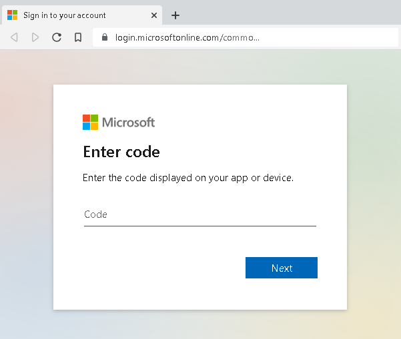Viewport: 401px width, 339px height.
Task: View site security via the padlock icon
Action: click(x=105, y=37)
